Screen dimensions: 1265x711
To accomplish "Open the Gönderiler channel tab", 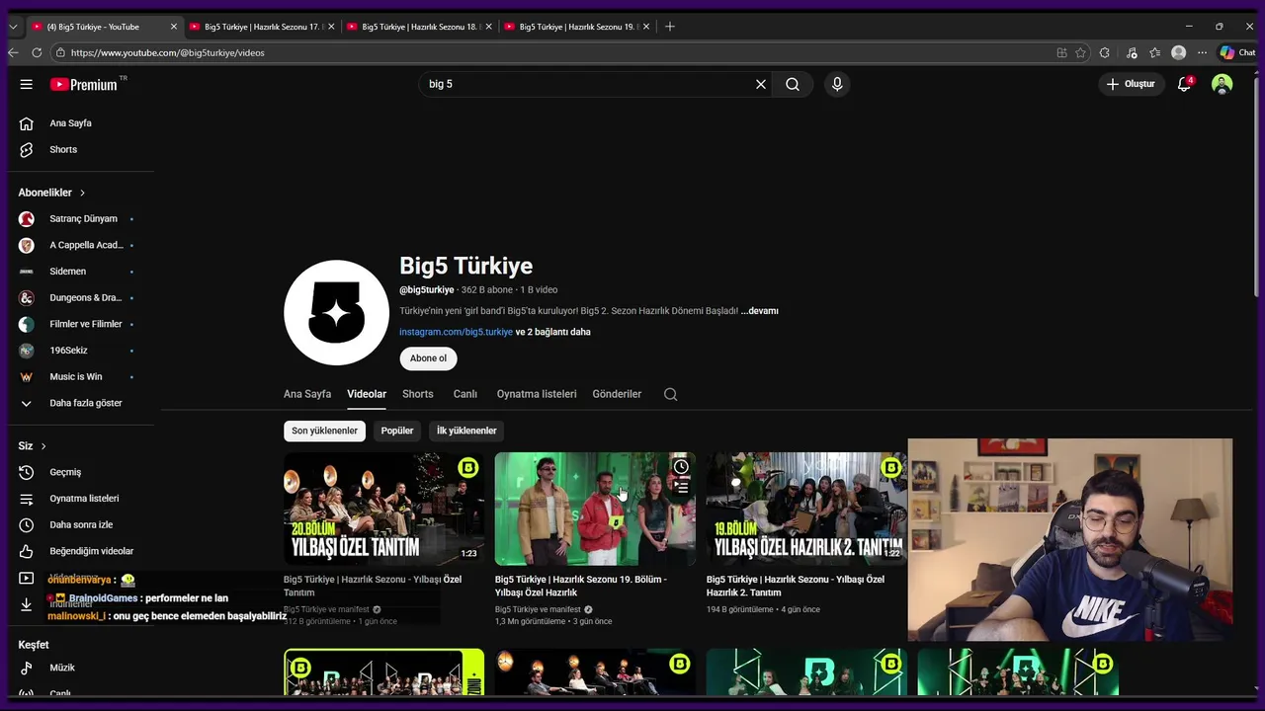I will pos(617,394).
